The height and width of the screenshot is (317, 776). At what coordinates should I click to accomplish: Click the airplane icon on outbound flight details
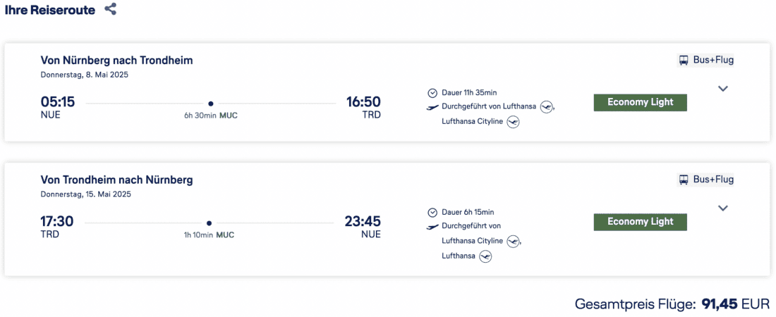[432, 107]
